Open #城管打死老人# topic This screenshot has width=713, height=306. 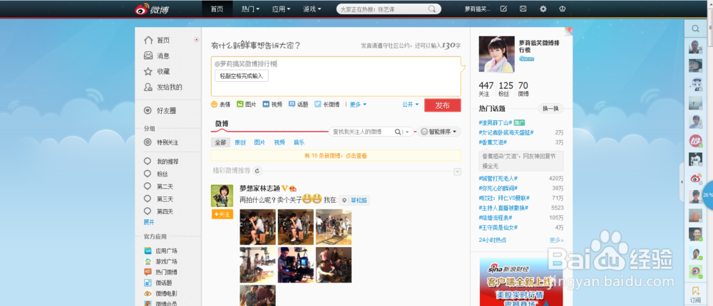coord(498,178)
